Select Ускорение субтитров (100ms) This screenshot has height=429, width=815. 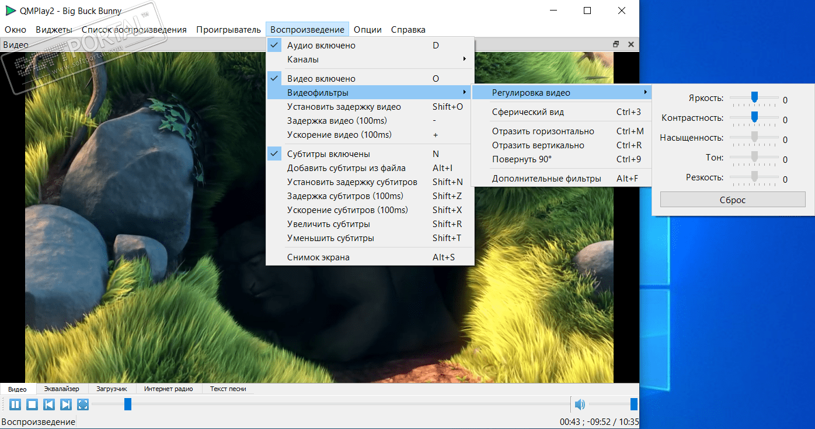coord(370,210)
